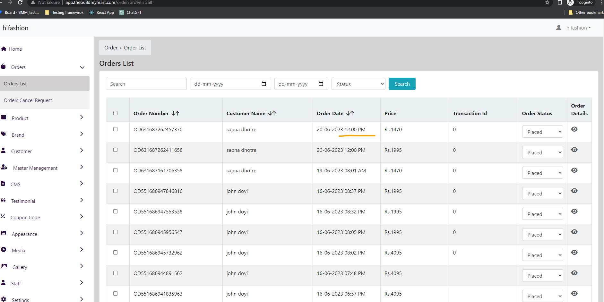
Task: View details of order OD551686945956547 via eye icon
Action: (574, 232)
